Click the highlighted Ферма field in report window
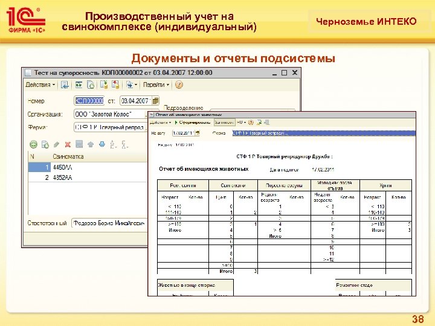This screenshot has height=326, width=435. point(324,133)
